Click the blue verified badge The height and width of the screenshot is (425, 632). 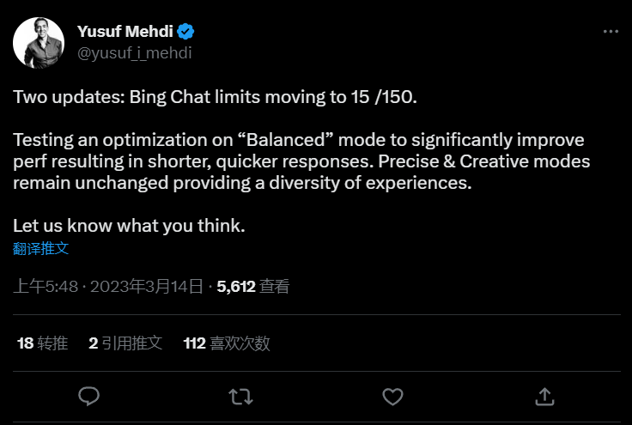pyautogui.click(x=185, y=33)
